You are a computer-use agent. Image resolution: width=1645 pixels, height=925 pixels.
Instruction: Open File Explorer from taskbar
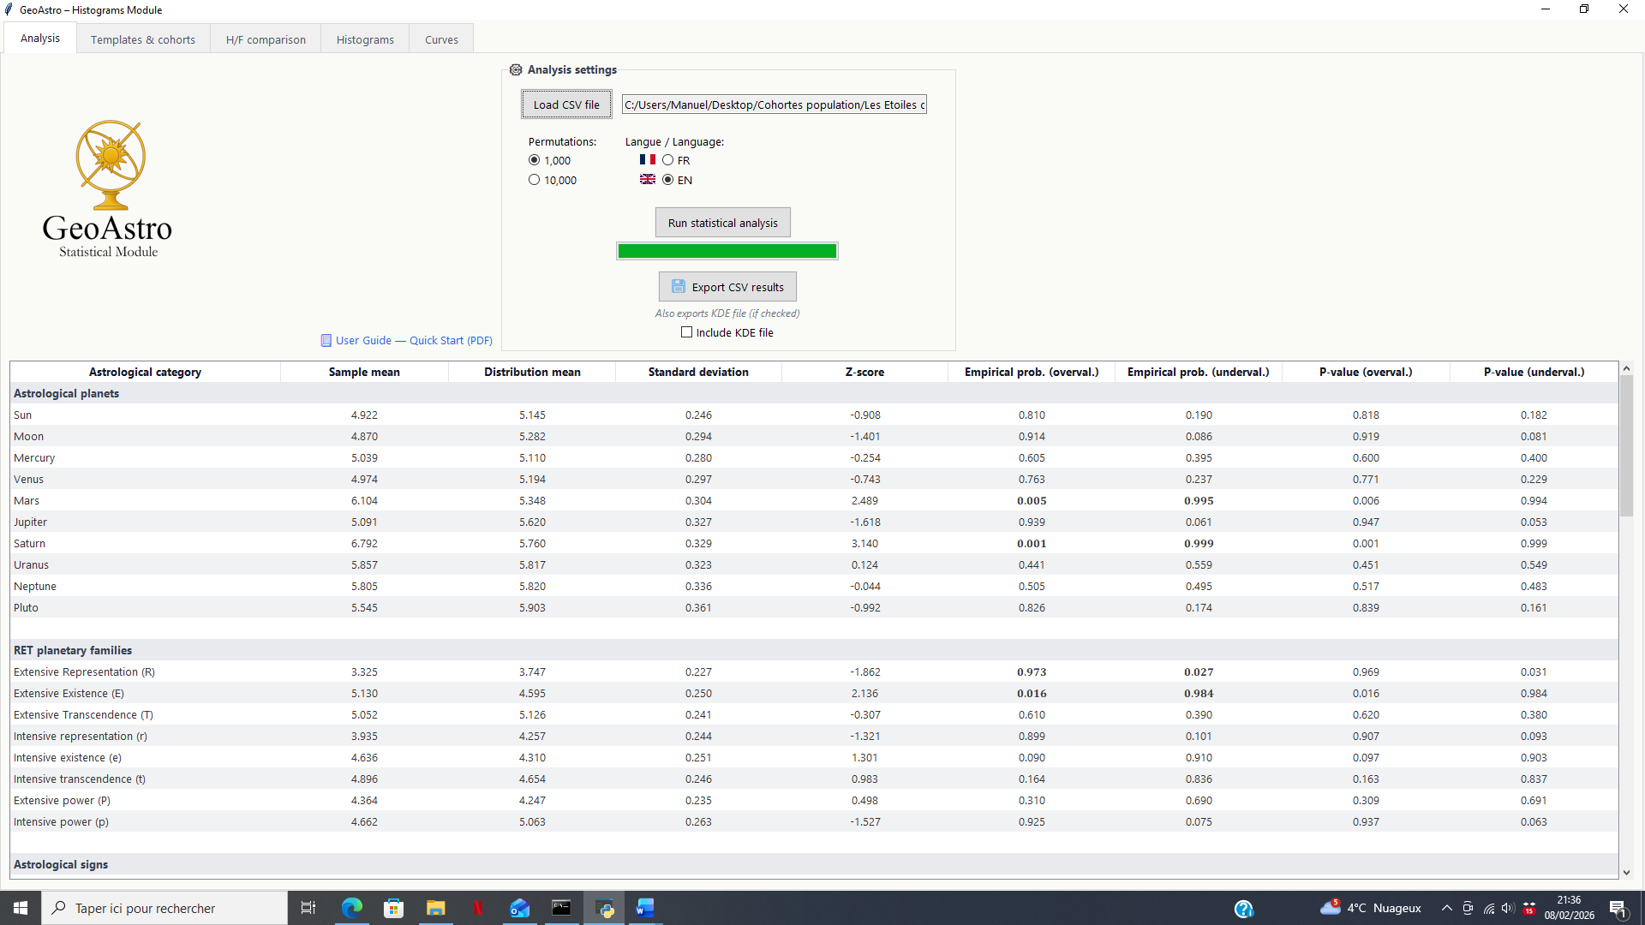point(436,908)
